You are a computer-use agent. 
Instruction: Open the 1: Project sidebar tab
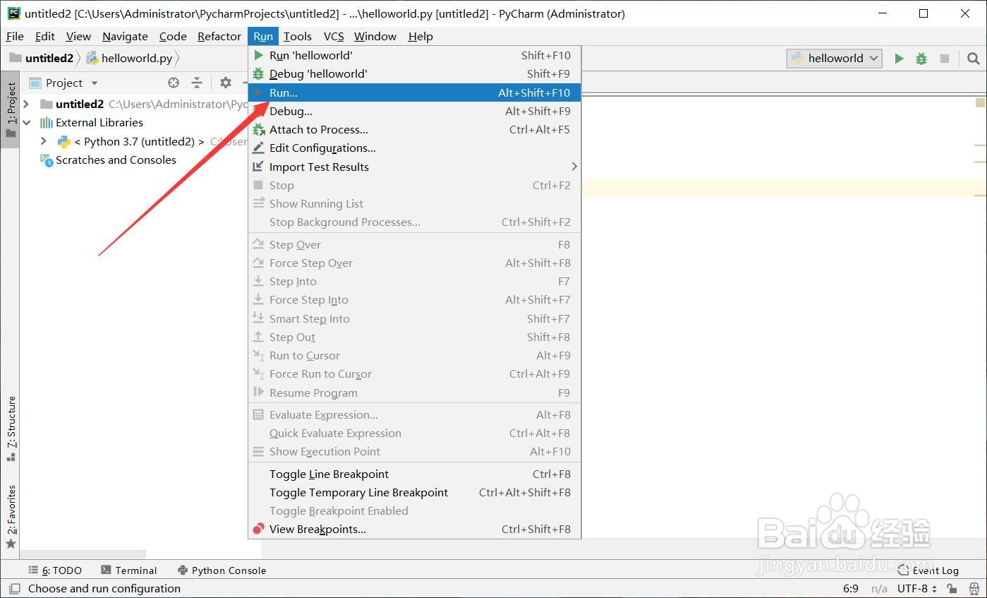coord(11,109)
